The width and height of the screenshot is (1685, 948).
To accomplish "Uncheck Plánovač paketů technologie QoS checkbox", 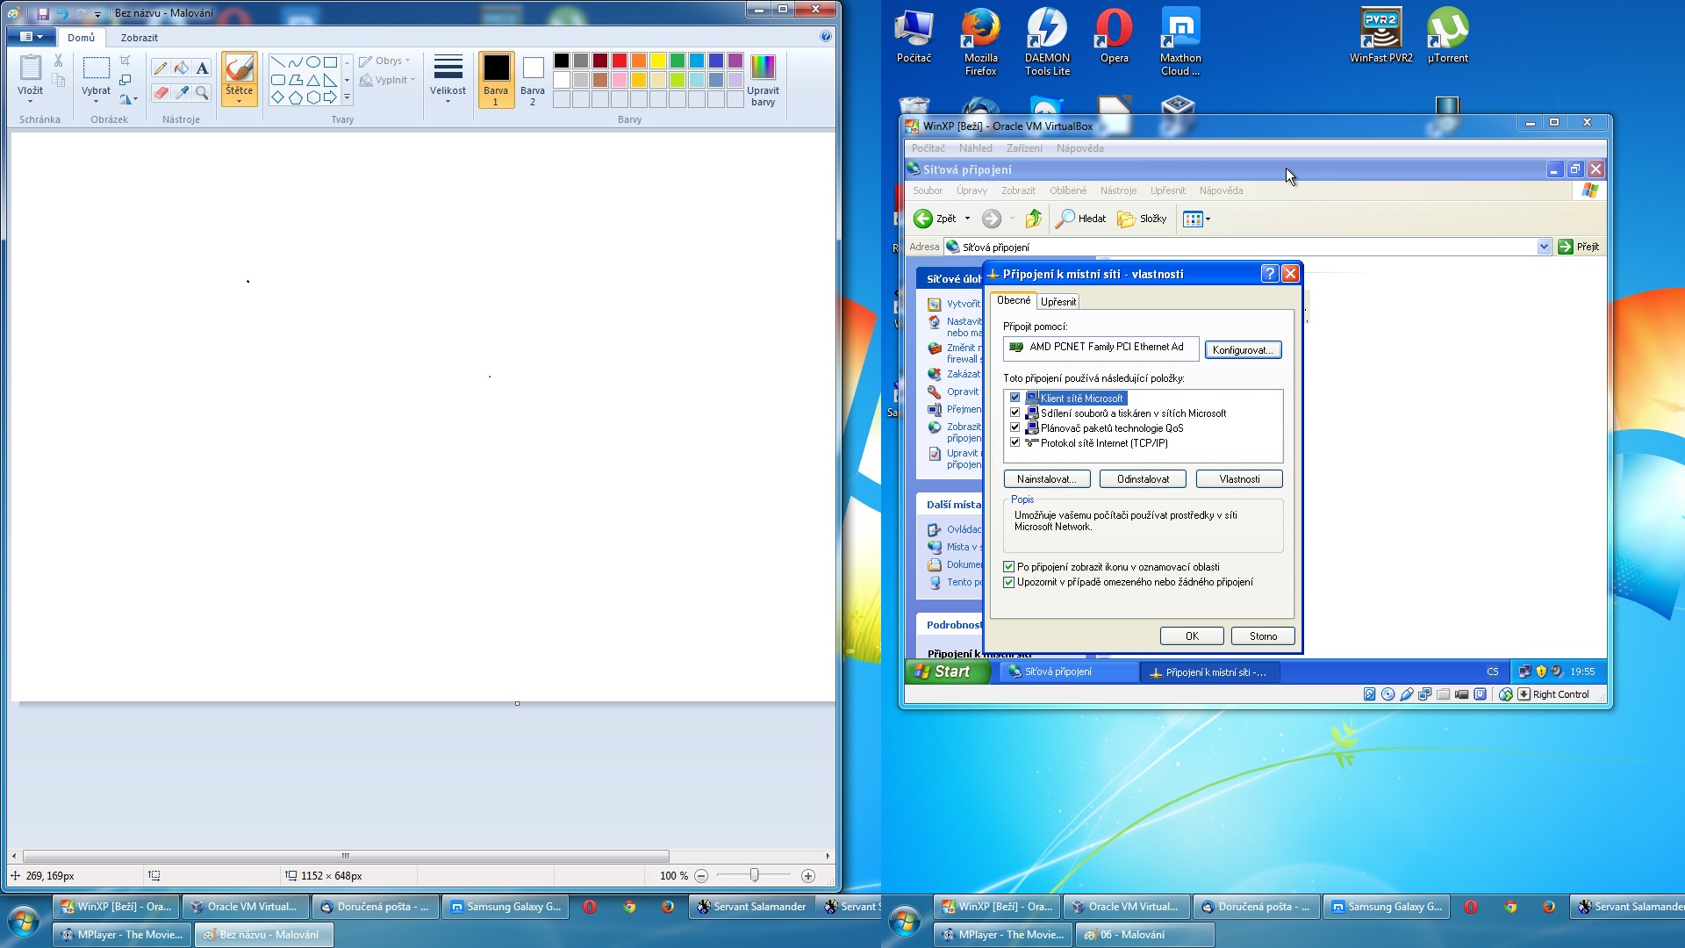I will tap(1015, 427).
